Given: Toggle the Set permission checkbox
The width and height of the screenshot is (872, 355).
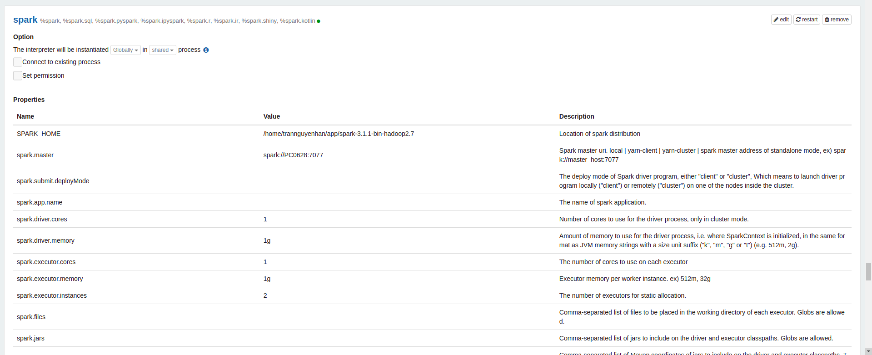Looking at the screenshot, I should point(18,76).
